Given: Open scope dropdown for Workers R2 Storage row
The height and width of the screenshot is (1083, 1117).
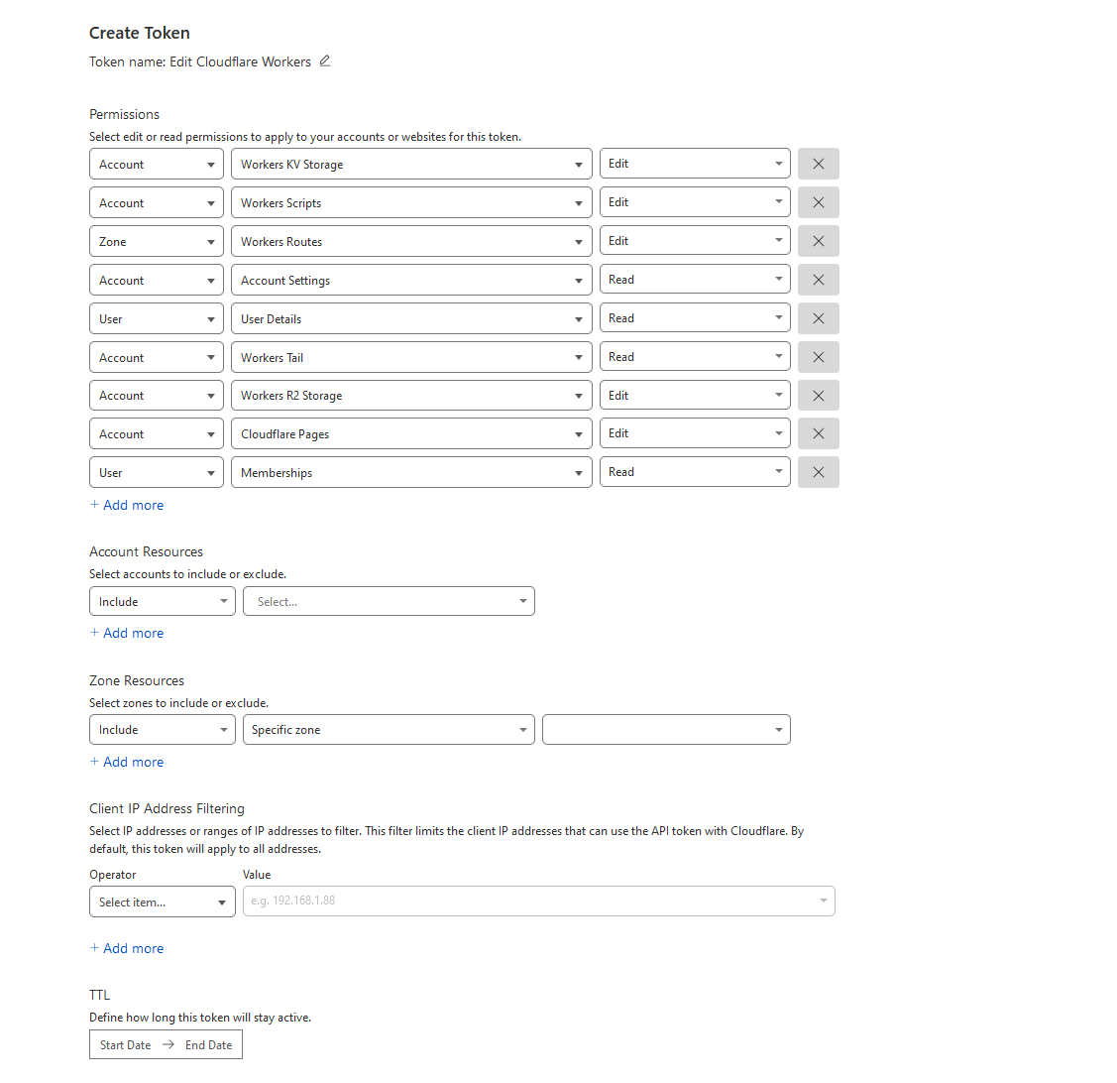Looking at the screenshot, I should pyautogui.click(x=156, y=395).
